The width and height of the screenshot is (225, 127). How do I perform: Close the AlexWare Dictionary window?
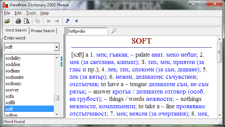point(215,3)
